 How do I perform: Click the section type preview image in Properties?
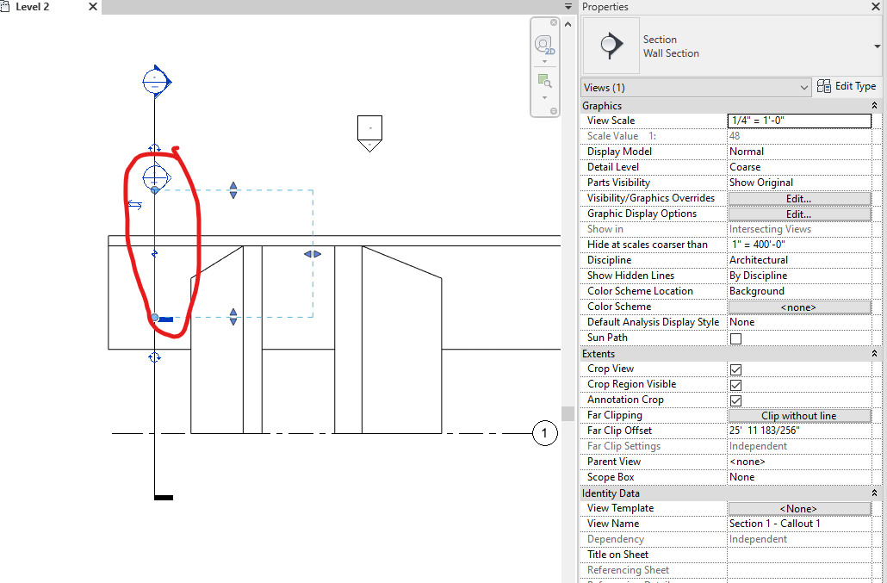(611, 46)
